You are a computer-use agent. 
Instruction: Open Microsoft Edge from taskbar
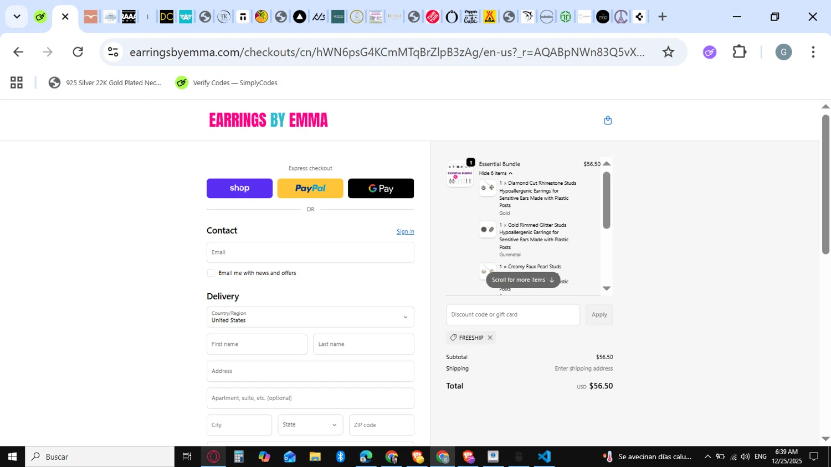[366, 456]
